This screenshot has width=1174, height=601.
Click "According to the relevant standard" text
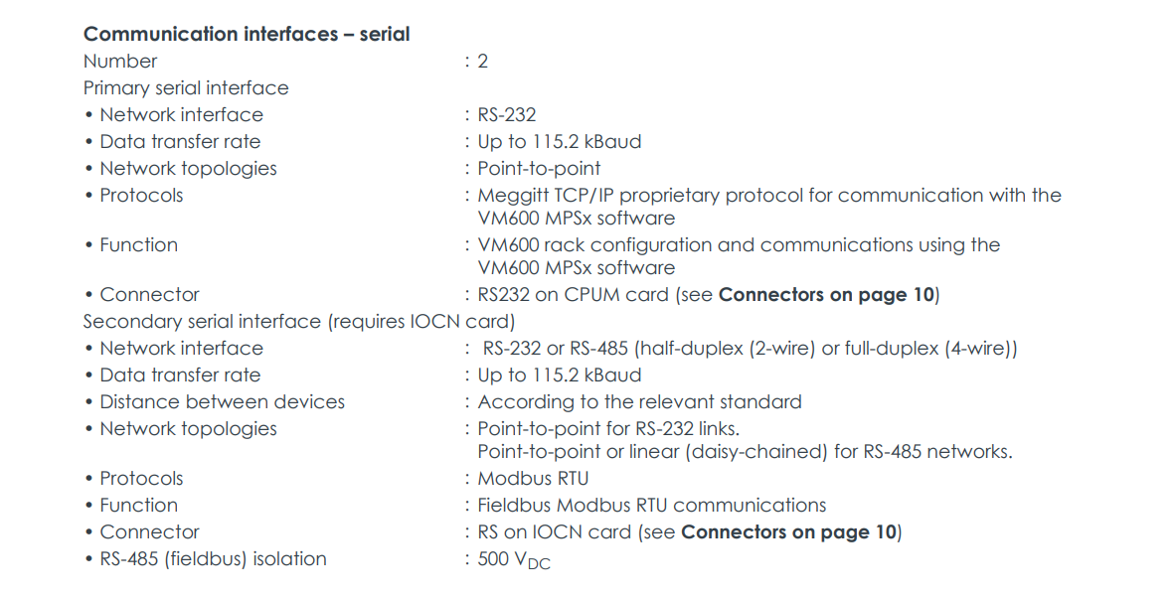(639, 402)
